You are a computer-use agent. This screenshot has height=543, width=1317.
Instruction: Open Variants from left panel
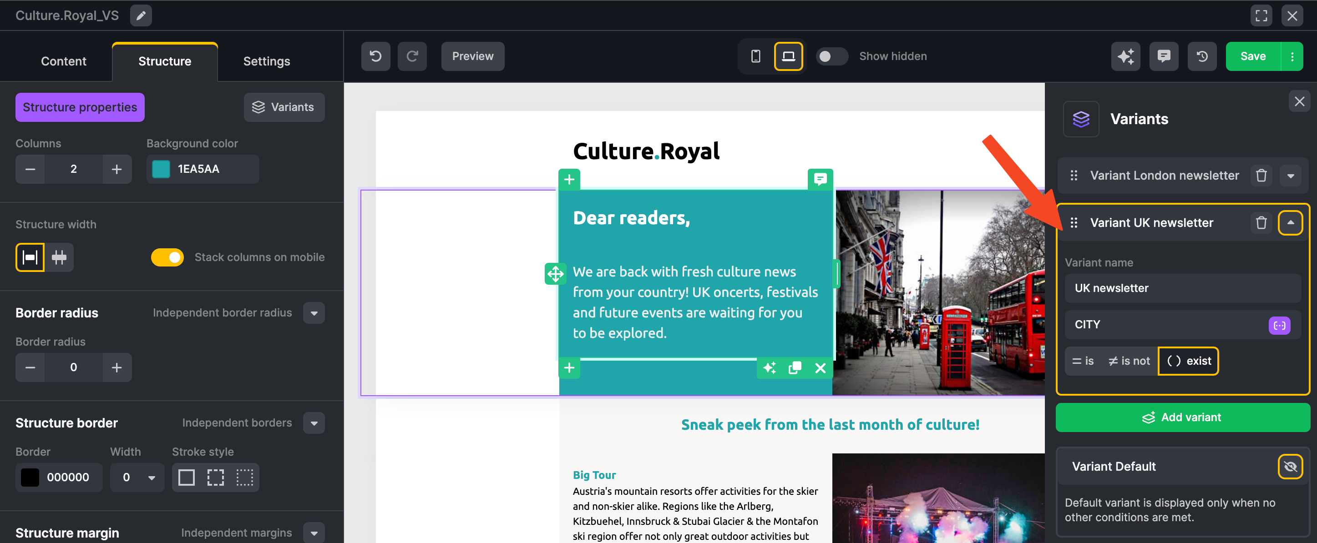pyautogui.click(x=284, y=107)
